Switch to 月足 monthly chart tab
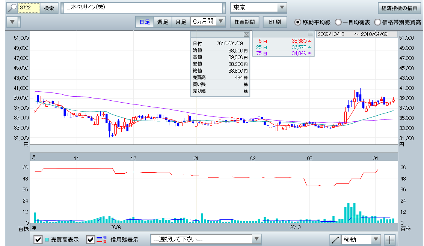 click(181, 22)
